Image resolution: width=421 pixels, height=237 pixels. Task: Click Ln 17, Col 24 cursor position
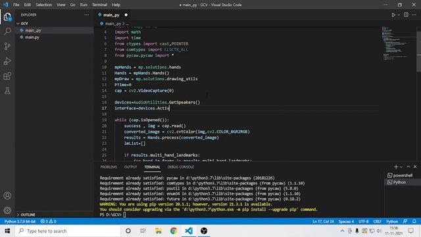[x=323, y=221]
